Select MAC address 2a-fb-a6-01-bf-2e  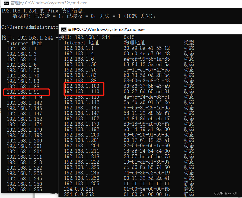(x=147, y=102)
